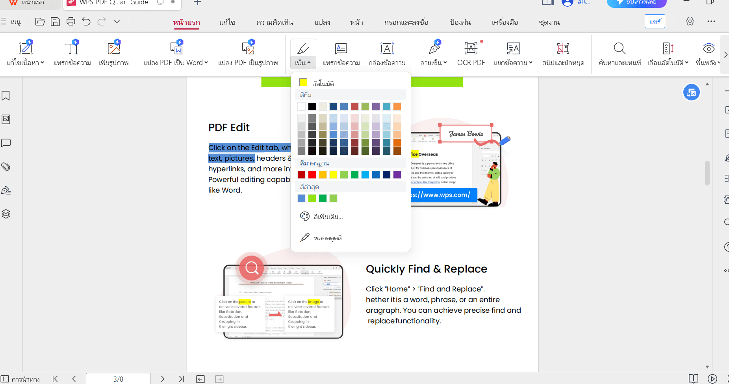This screenshot has width=729, height=384.
Task: Open the bookmark panel in left sidebar
Action: pyautogui.click(x=6, y=96)
